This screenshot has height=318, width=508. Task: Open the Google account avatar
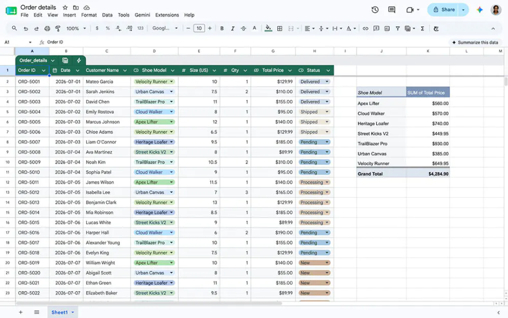pyautogui.click(x=496, y=10)
